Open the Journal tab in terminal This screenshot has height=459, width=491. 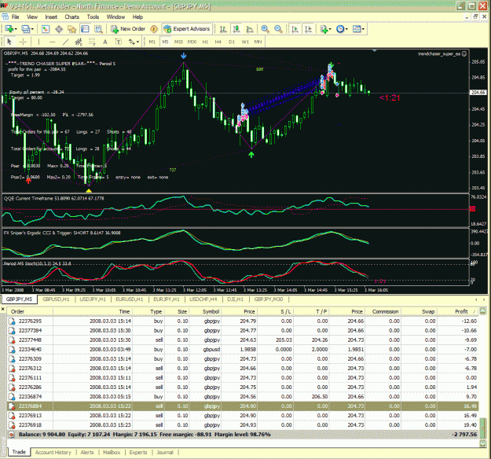tap(165, 453)
